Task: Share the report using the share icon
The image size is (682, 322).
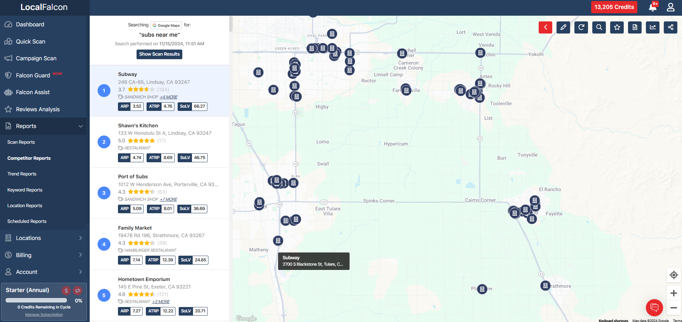Action: [671, 27]
